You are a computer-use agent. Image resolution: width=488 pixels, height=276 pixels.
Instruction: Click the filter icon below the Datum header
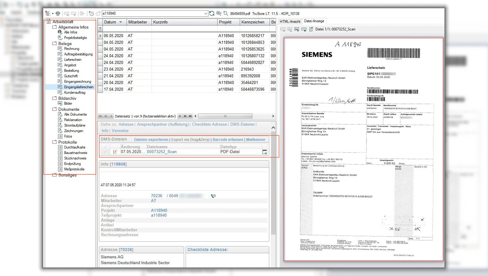100,29
